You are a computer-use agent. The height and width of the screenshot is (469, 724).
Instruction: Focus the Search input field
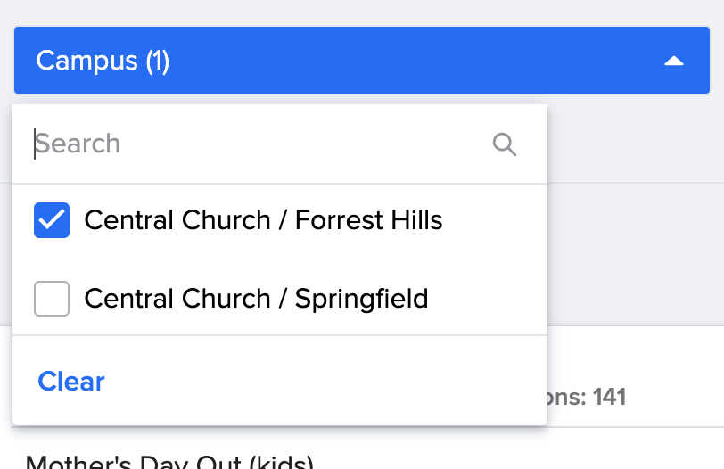[259, 144]
